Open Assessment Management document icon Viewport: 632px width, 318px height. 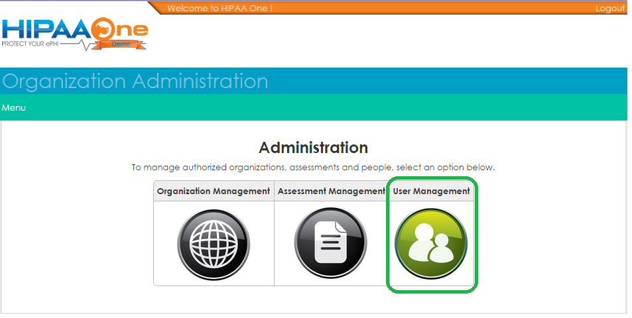click(330, 243)
